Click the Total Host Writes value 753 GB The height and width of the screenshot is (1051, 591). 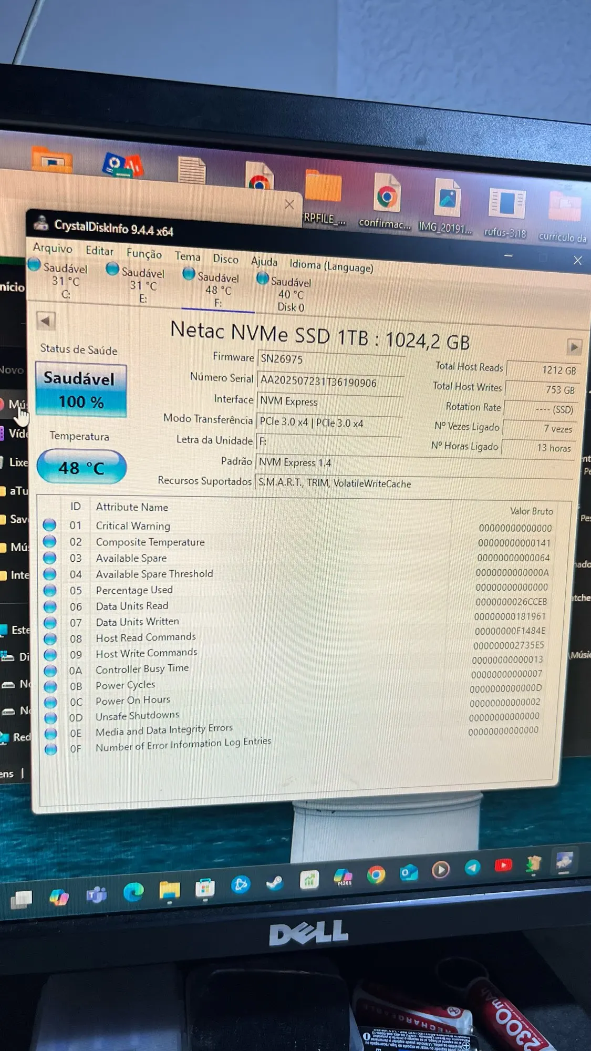tap(542, 389)
